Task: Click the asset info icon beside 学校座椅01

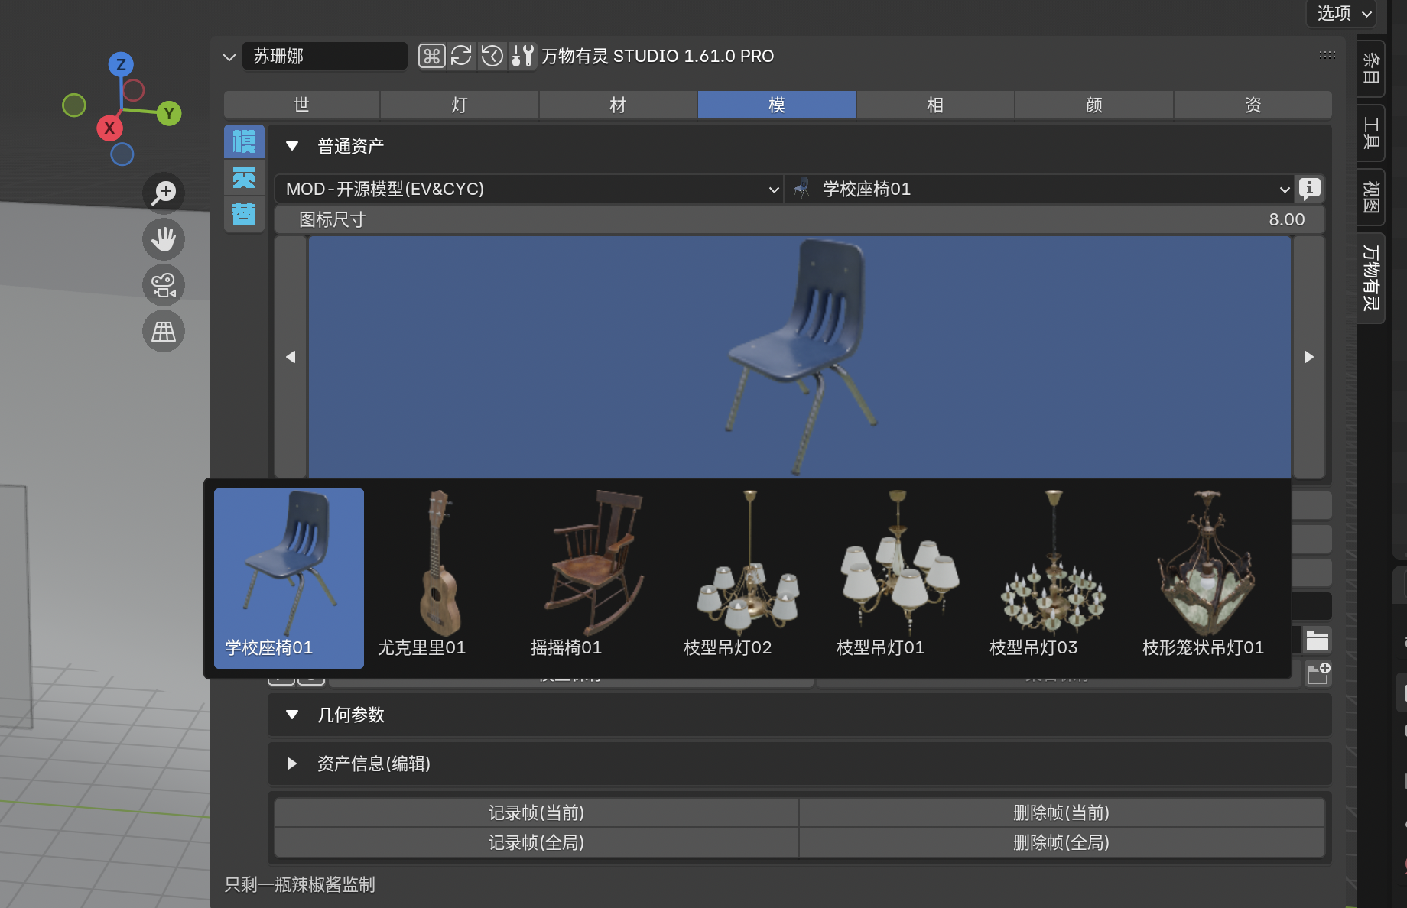Action: tap(1310, 189)
